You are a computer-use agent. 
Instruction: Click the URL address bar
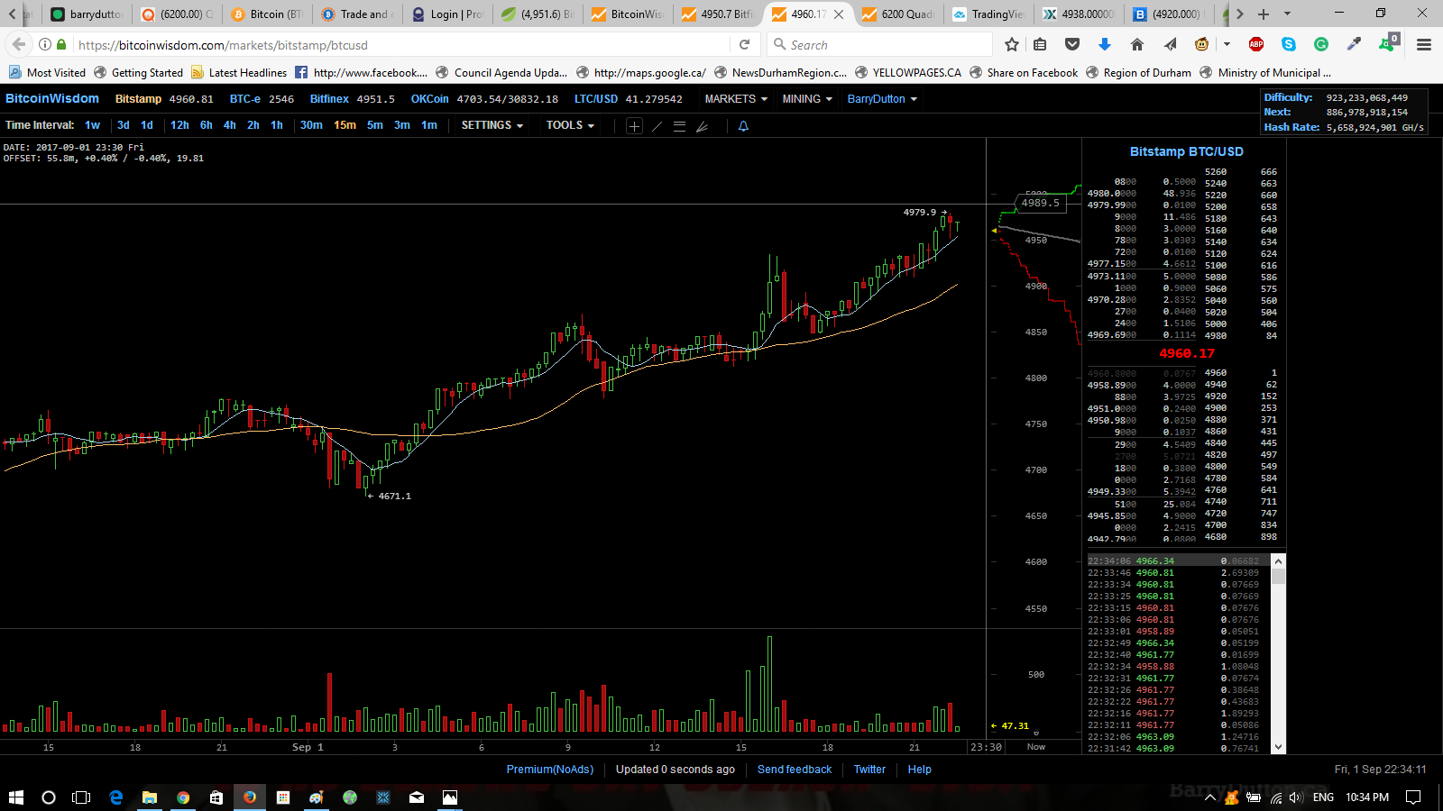tap(401, 44)
